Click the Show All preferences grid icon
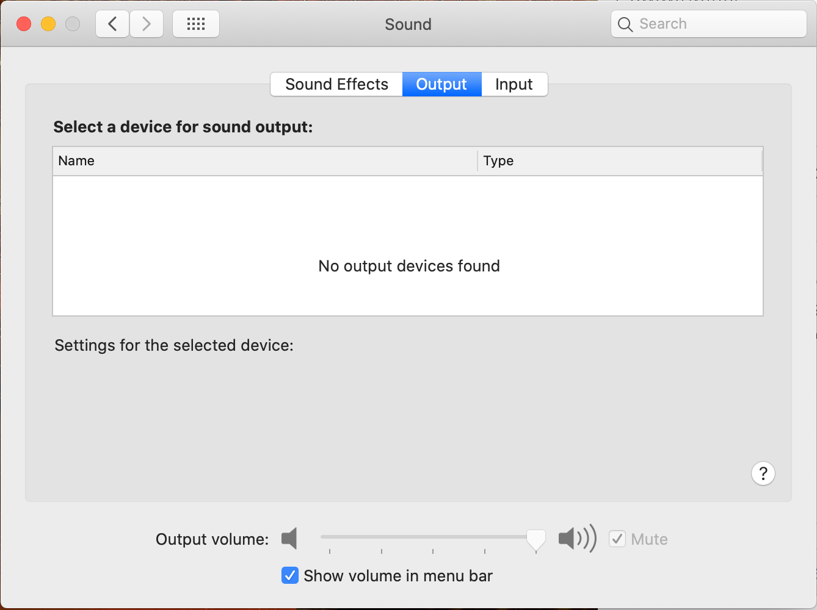The image size is (817, 610). pyautogui.click(x=195, y=23)
